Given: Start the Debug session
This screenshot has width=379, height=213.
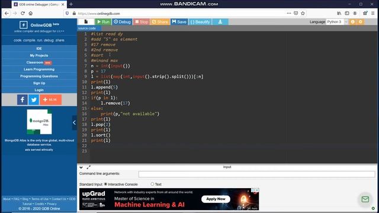Looking at the screenshot, I should click(x=122, y=22).
